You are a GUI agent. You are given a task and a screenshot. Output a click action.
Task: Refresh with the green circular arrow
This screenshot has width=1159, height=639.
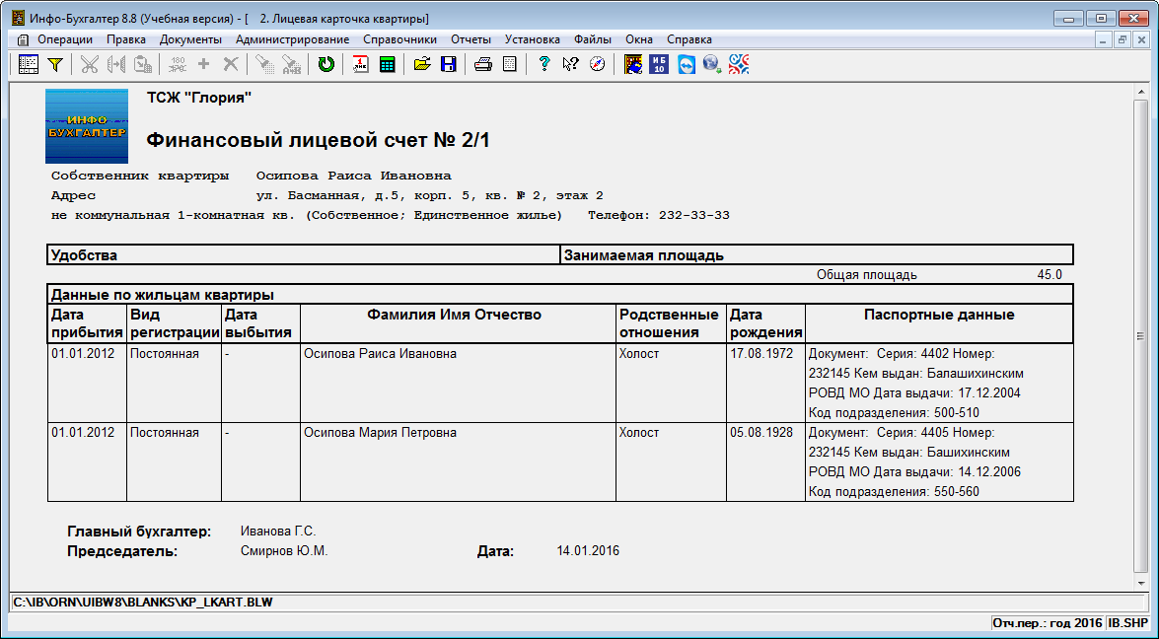click(x=326, y=64)
